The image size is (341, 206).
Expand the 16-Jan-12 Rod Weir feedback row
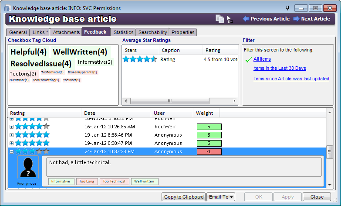tap(11, 127)
